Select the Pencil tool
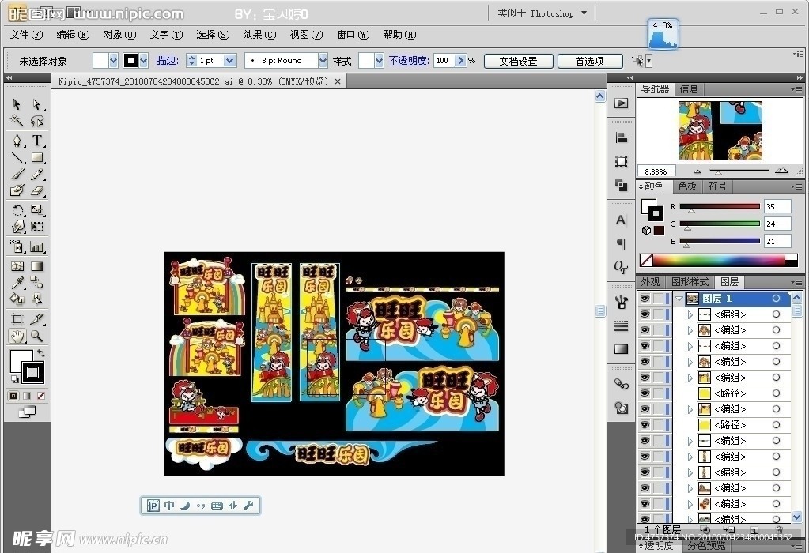The height and width of the screenshot is (553, 809). (36, 175)
